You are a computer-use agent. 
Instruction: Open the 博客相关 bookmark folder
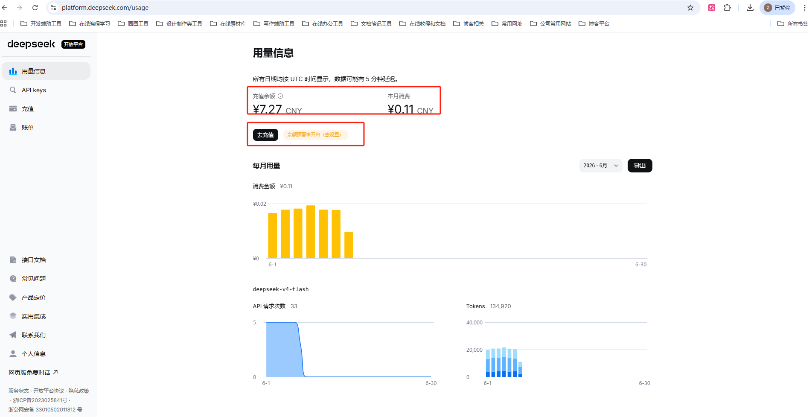tap(469, 23)
